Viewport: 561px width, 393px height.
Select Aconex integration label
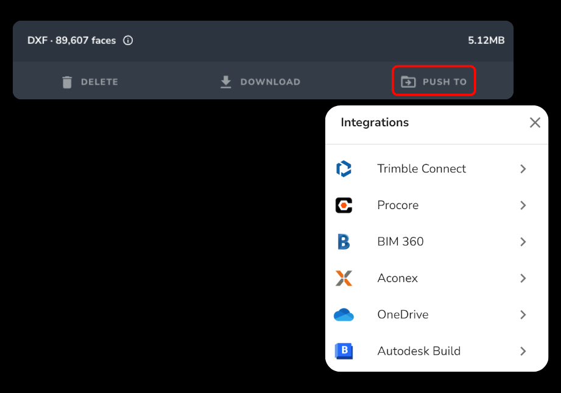point(398,278)
